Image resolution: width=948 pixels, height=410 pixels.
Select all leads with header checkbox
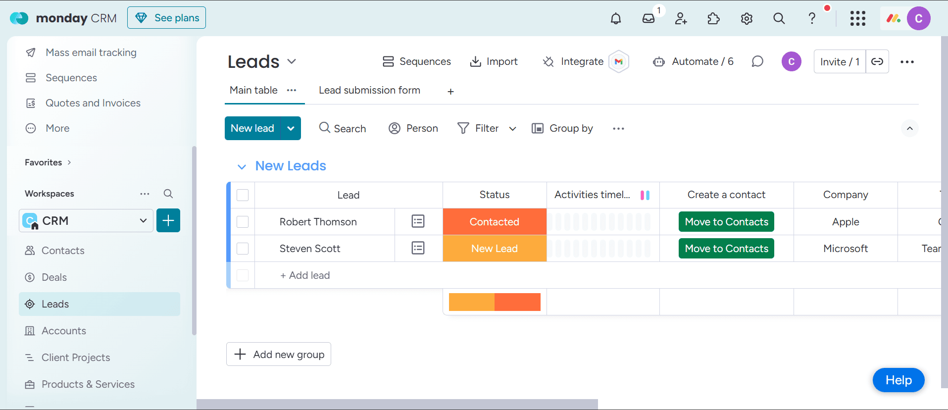(243, 195)
